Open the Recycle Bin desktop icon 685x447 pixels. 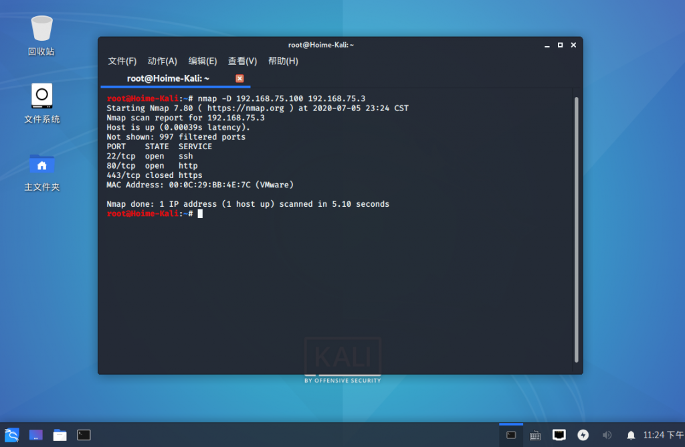(x=41, y=36)
